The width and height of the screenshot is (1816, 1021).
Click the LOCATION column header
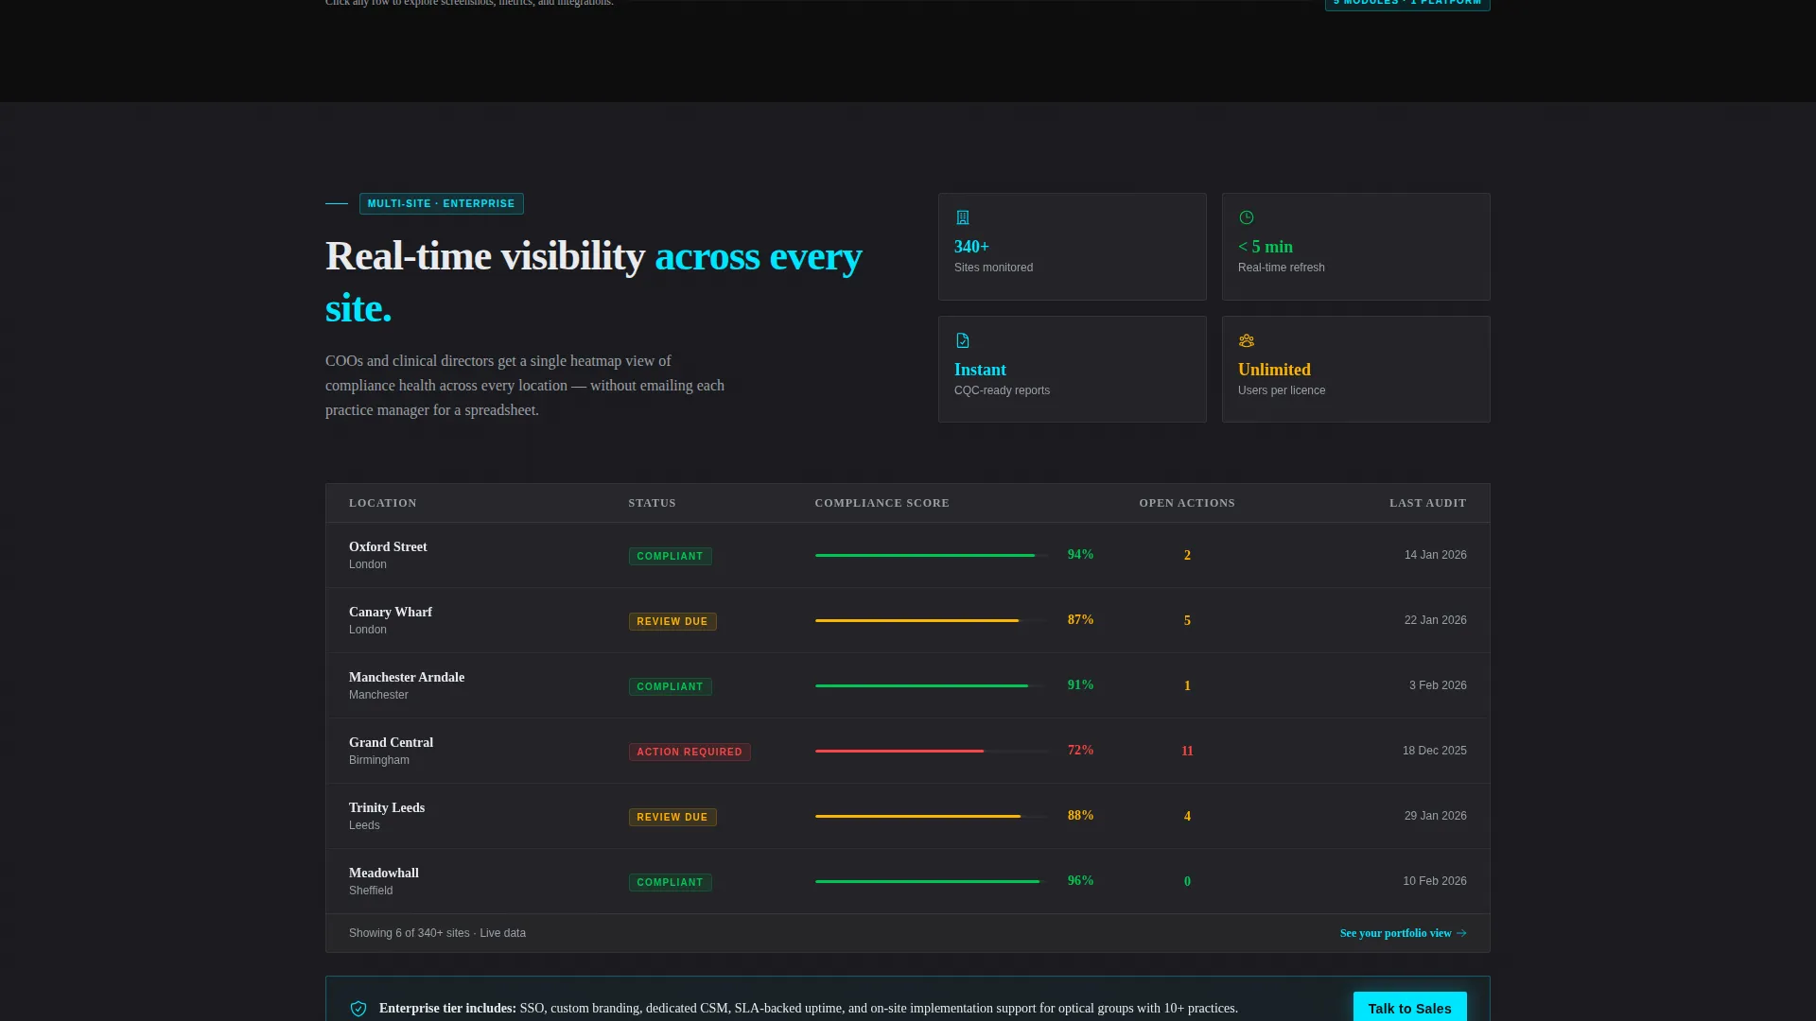point(382,503)
